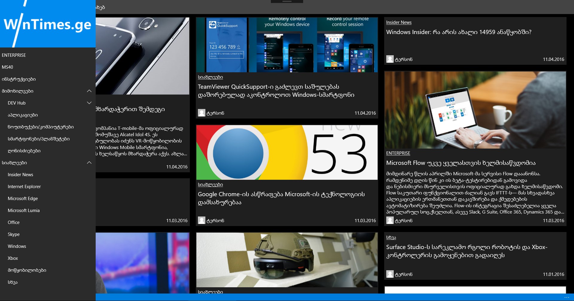
Task: Click სხვა link above Surface Studio headline
Action: tap(391, 237)
